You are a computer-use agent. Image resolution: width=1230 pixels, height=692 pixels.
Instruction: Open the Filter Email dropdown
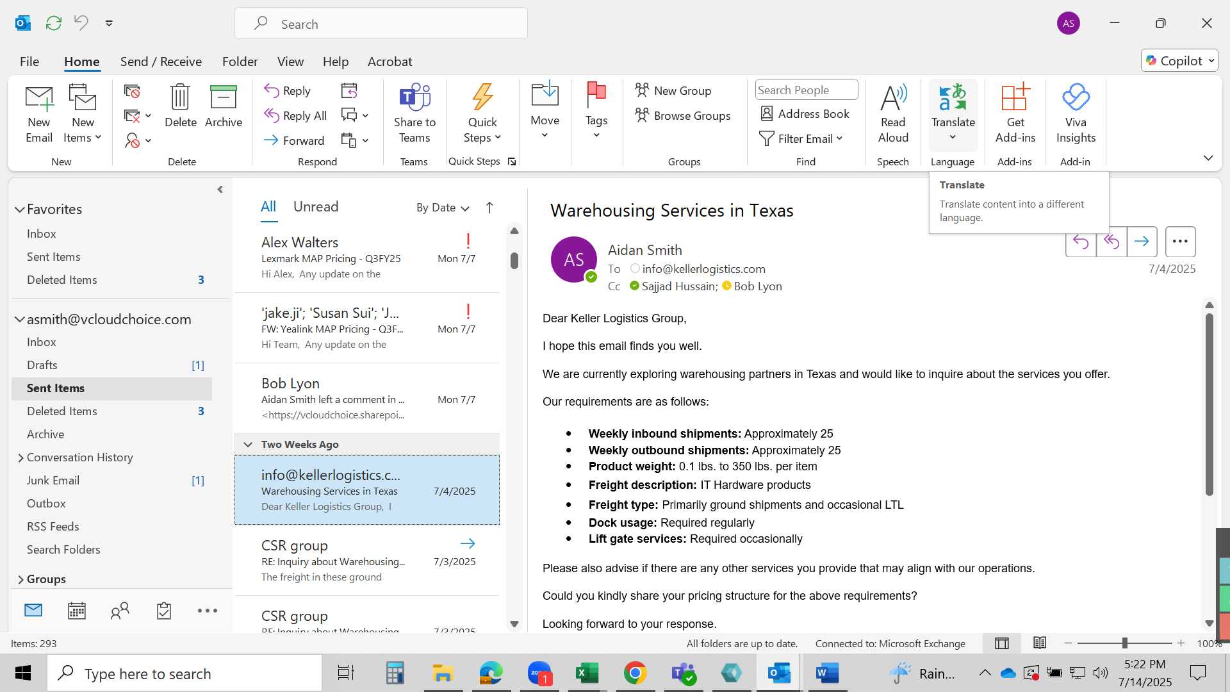coord(801,139)
